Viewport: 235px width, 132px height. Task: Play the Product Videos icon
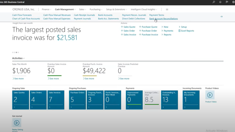click(210, 95)
